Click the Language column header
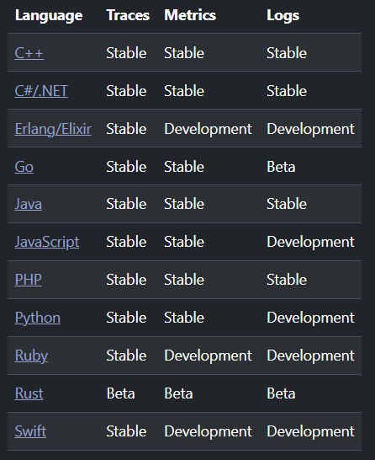The image size is (375, 460). tap(49, 15)
